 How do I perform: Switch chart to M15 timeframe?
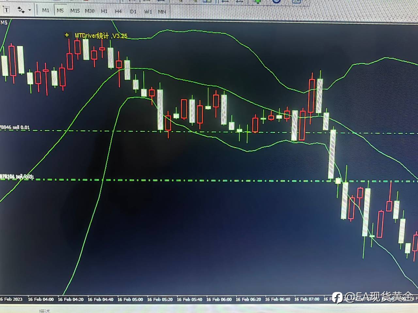point(75,11)
